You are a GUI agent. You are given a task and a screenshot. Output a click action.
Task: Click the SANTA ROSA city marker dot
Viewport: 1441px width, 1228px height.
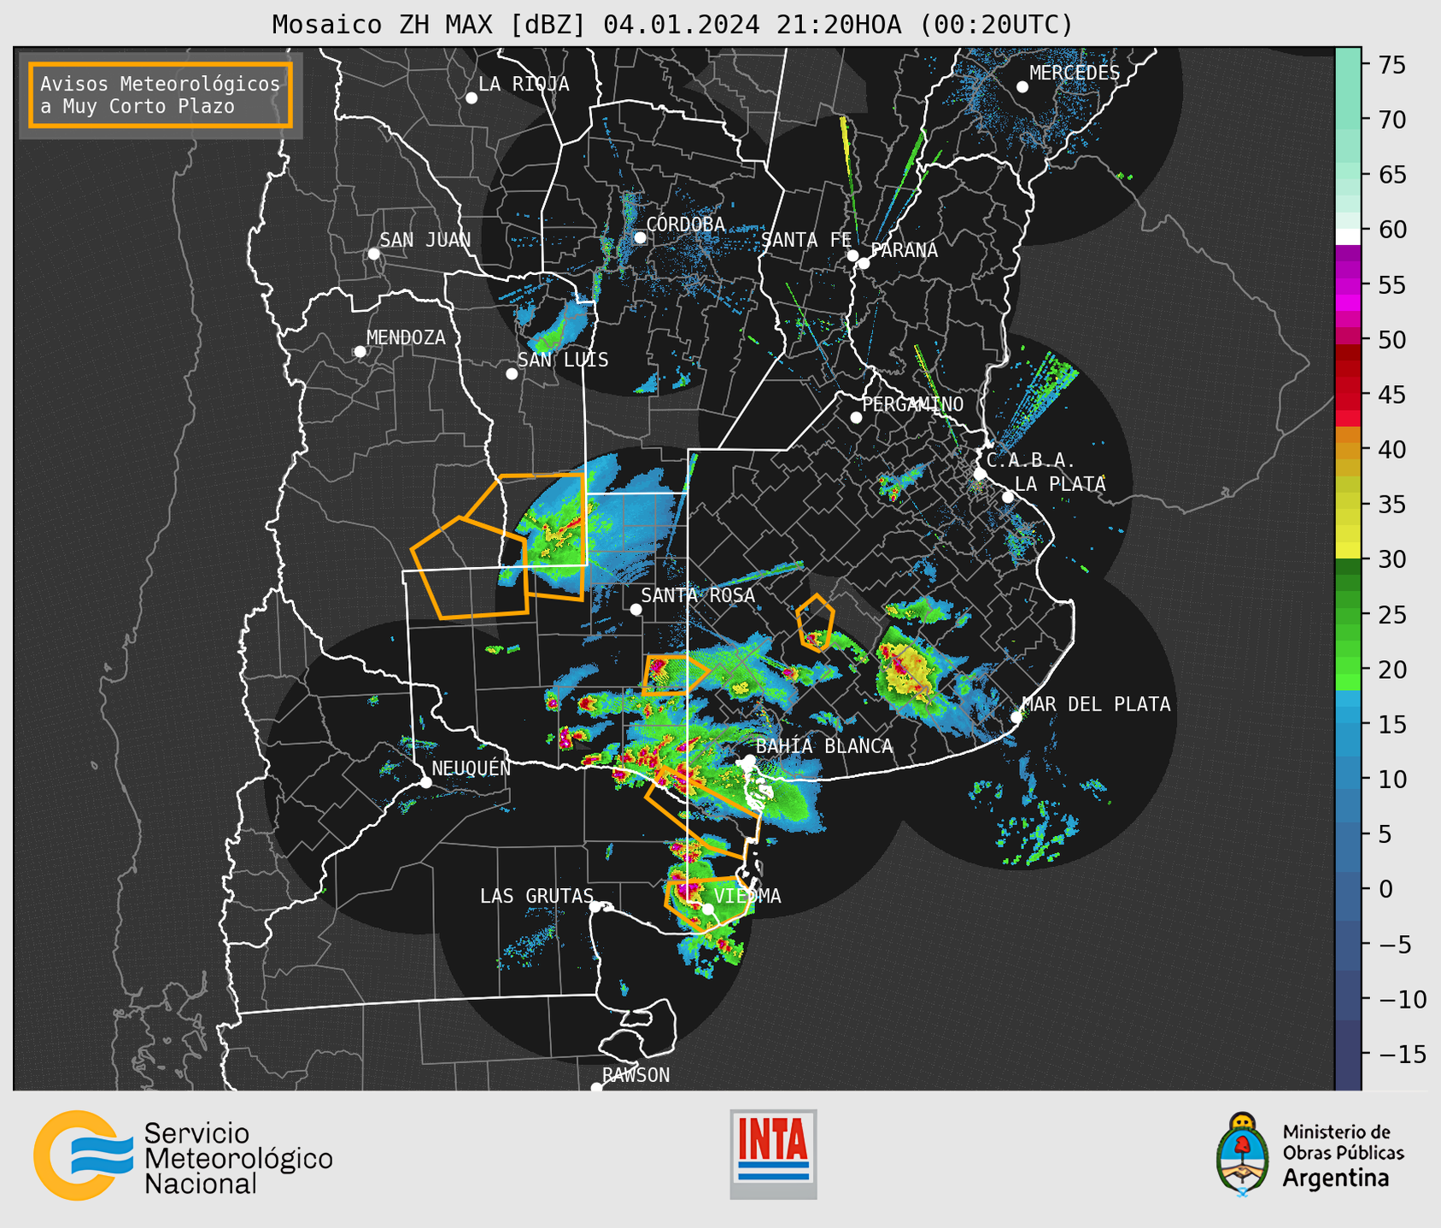(636, 610)
